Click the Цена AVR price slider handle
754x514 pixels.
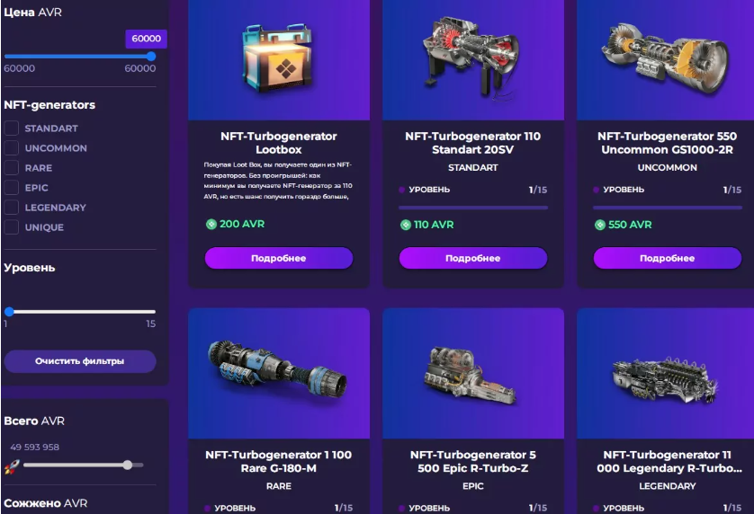click(151, 57)
